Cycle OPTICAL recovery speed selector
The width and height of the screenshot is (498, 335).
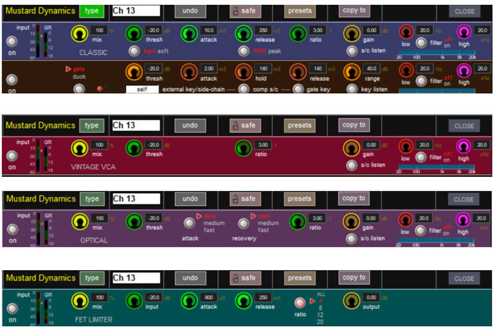point(243,224)
